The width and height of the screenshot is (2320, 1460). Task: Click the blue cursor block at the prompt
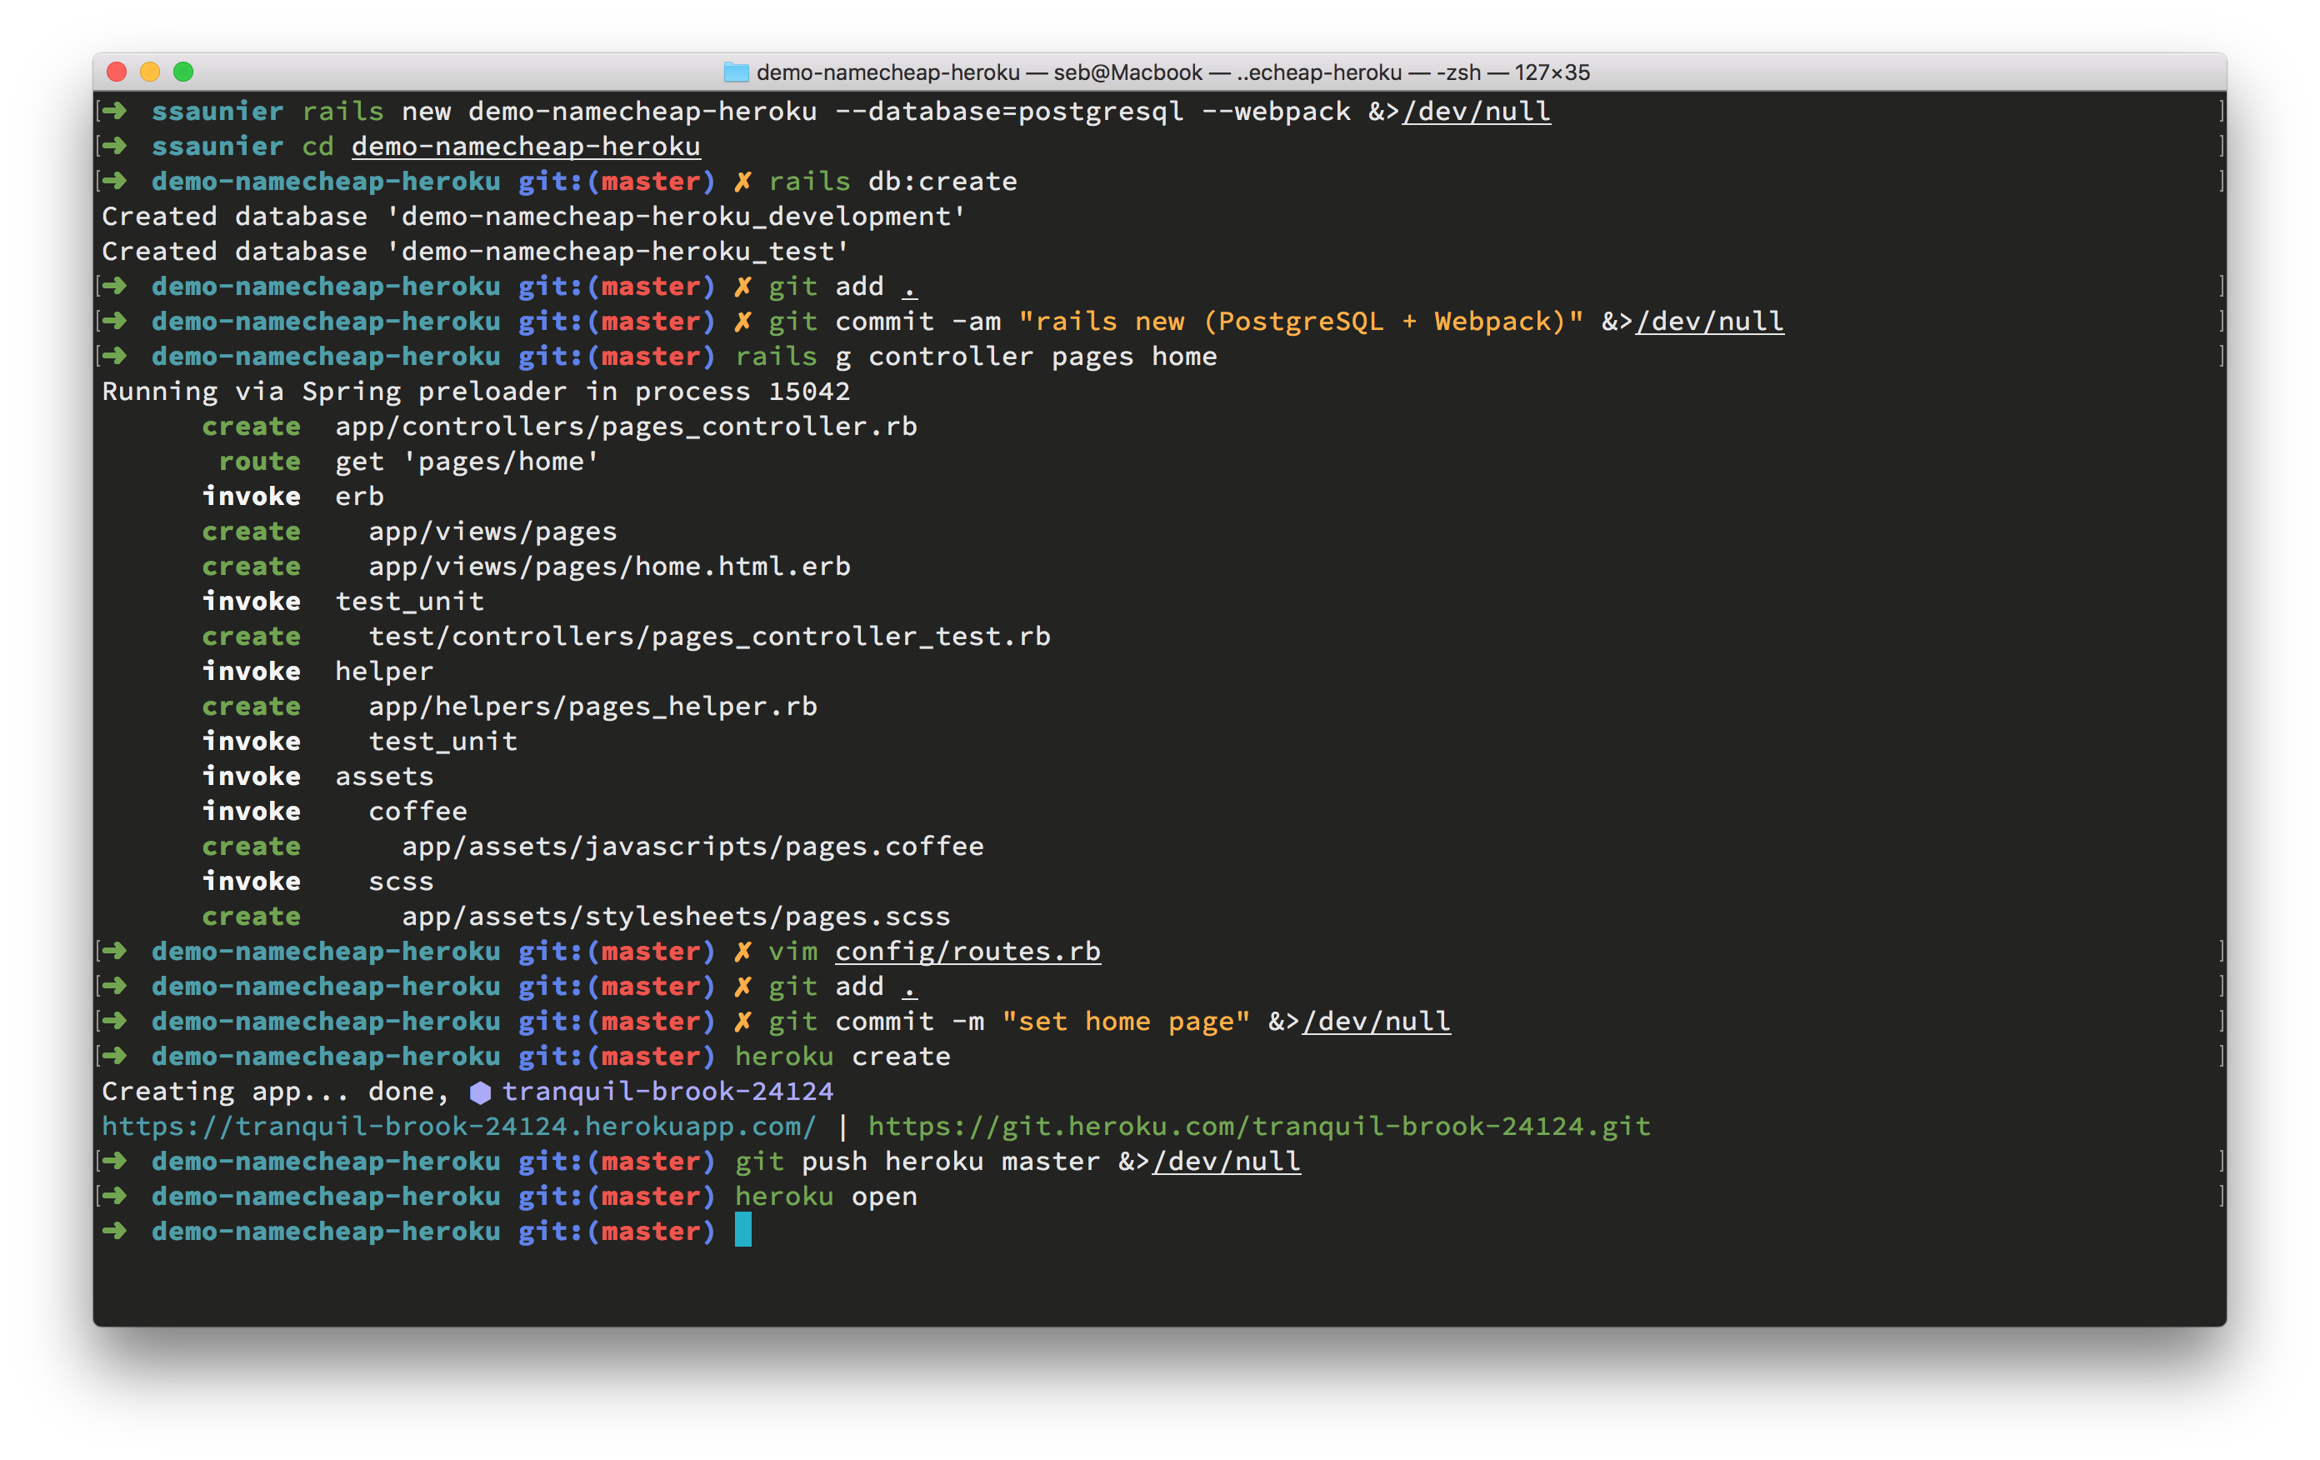tap(742, 1231)
